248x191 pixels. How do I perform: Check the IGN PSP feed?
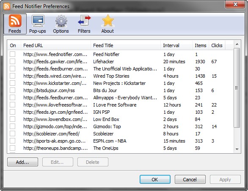13,112
